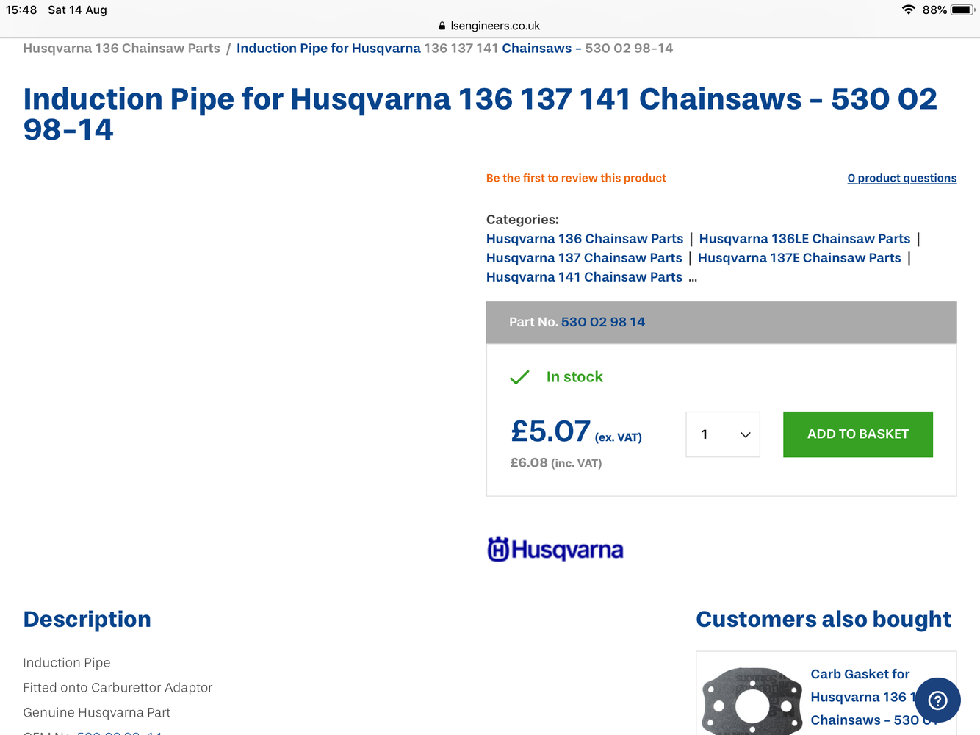Open Husqvarna 137E Chainsaw Parts category
The height and width of the screenshot is (735, 980).
[799, 258]
